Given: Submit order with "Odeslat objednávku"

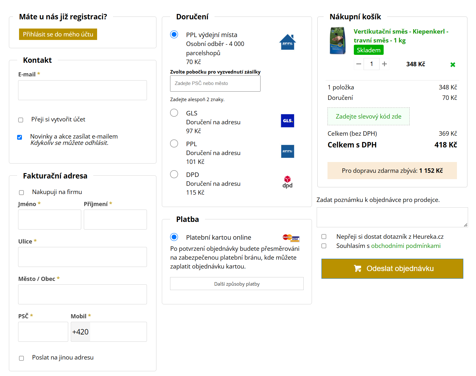Looking at the screenshot, I should coord(392,269).
